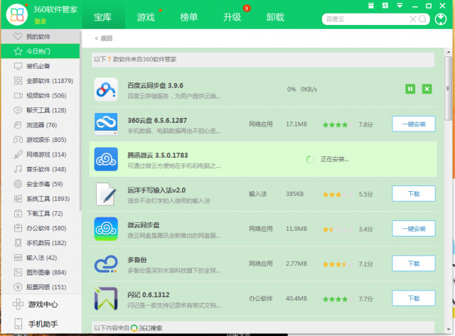This screenshot has height=336, width=455.
Task: Select 网络游戏 (314) category
Action: (x=40, y=155)
